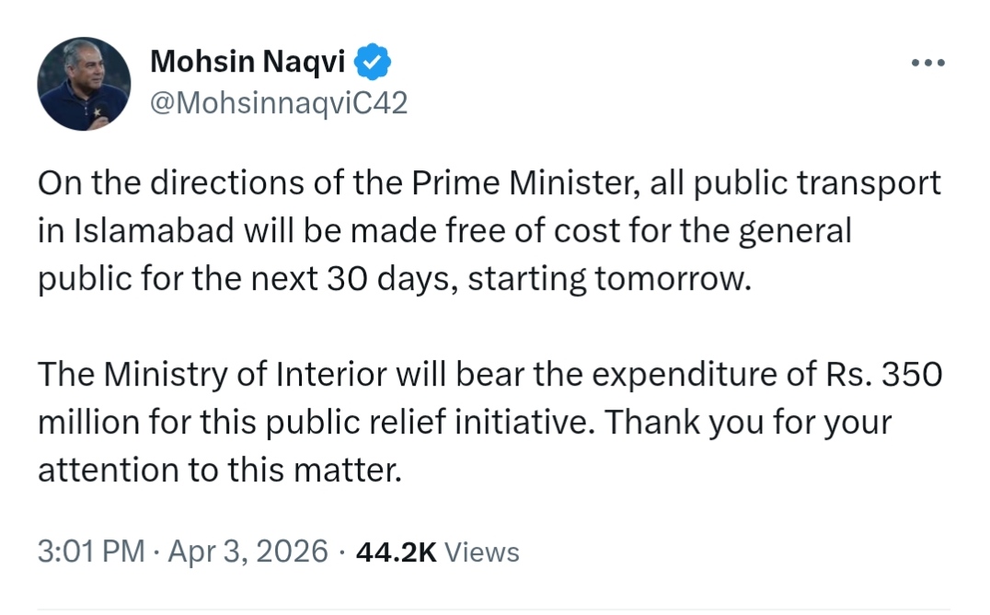Click "attention to this matter" closing line
Image resolution: width=990 pixels, height=615 pixels.
pos(220,470)
